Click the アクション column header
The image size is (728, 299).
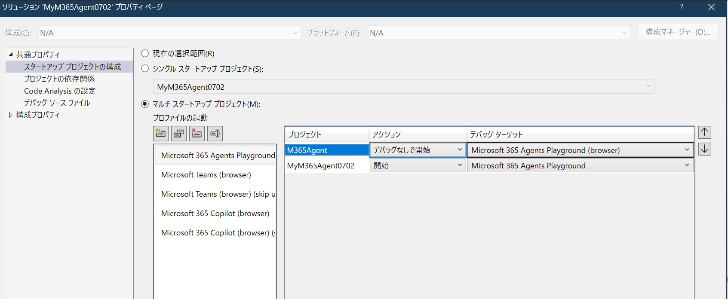(x=418, y=134)
